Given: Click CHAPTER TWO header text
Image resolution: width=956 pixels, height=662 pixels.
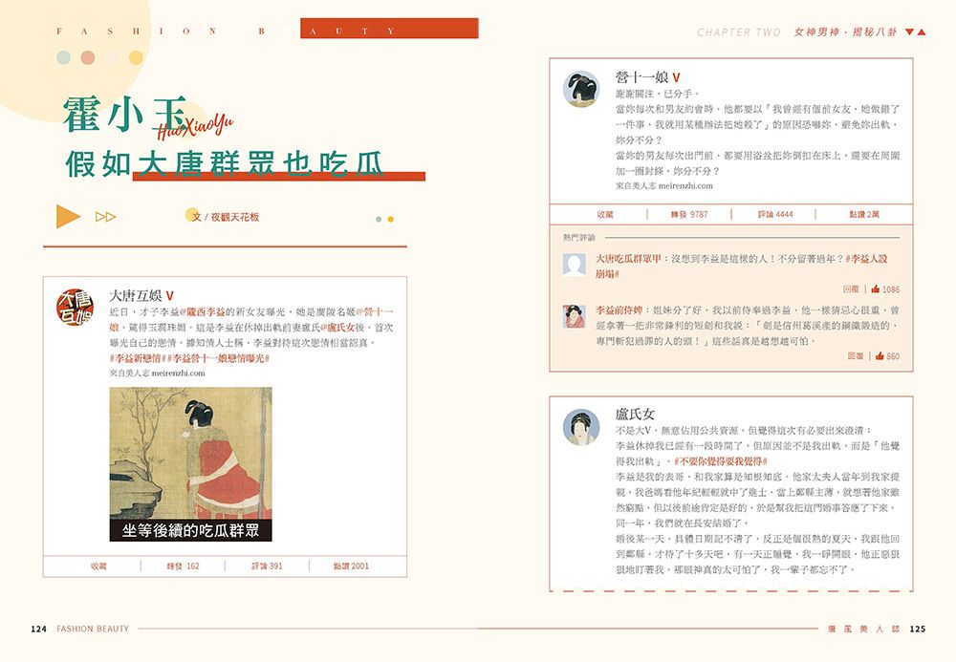Looking at the screenshot, I should coord(739,32).
